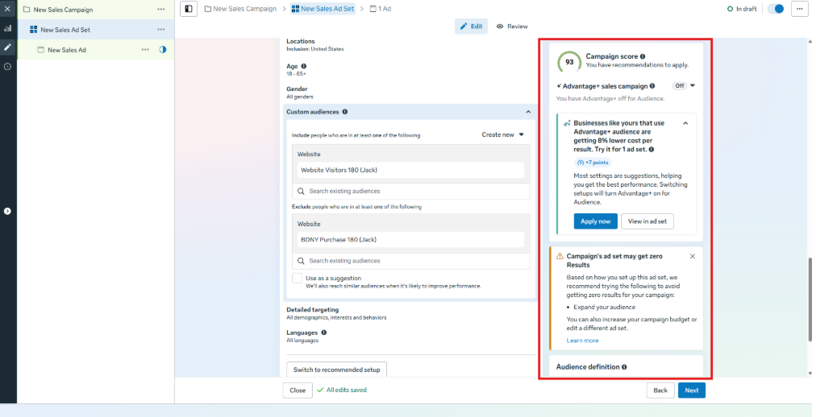Image resolution: width=816 pixels, height=417 pixels.
Task: Select New Sales Campaign in tree
Action: 63,10
